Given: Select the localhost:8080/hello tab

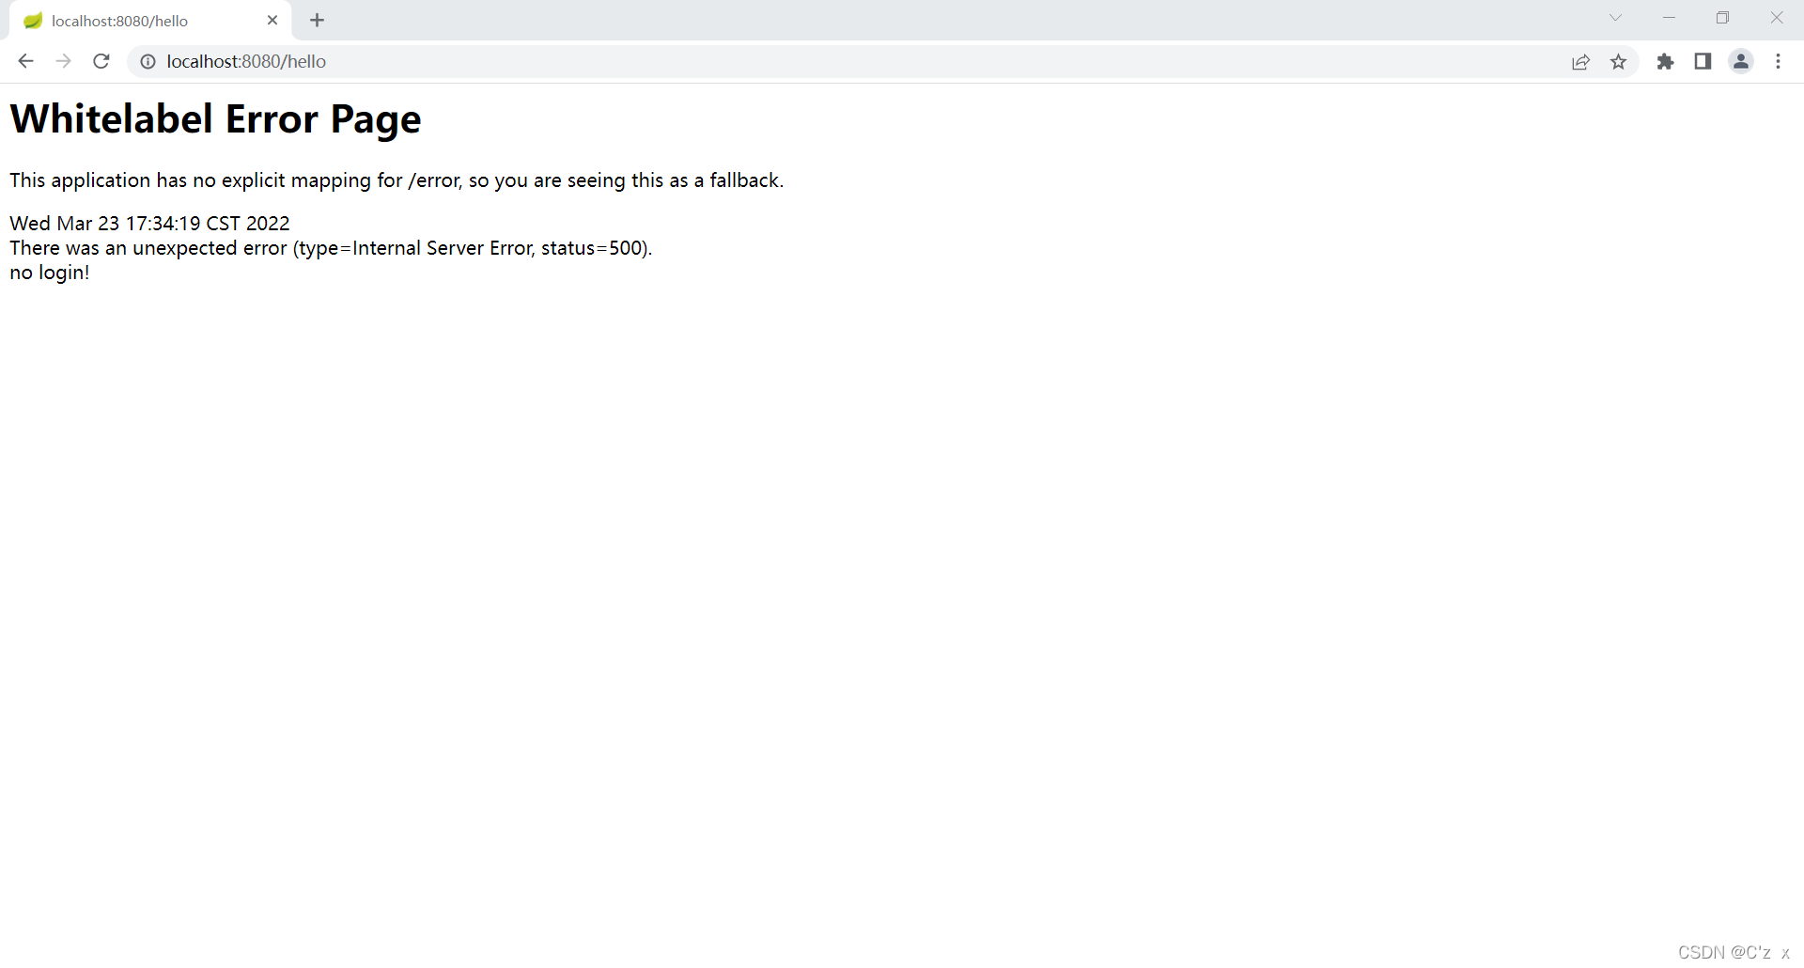Looking at the screenshot, I should pyautogui.click(x=150, y=21).
